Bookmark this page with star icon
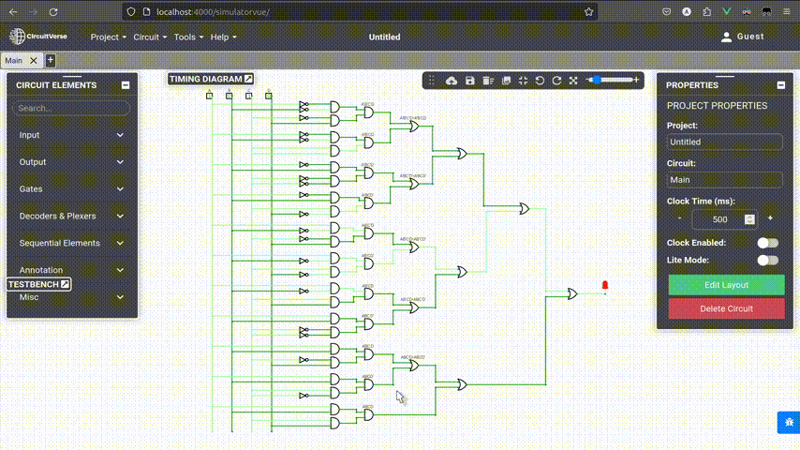 [x=588, y=12]
